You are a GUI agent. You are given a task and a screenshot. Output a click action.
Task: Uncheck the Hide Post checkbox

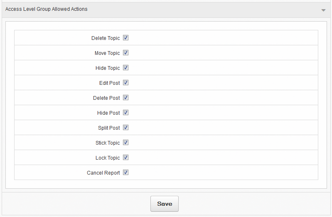click(x=125, y=113)
